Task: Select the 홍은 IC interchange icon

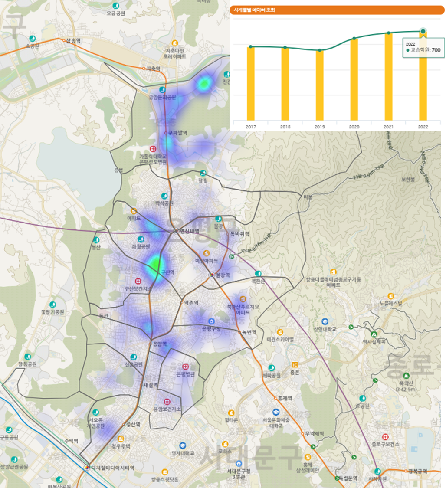Action: [295, 365]
